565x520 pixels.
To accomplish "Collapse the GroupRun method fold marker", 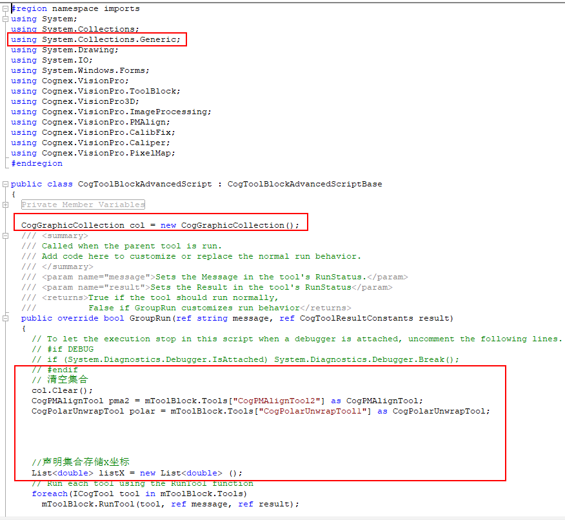I will coord(5,318).
